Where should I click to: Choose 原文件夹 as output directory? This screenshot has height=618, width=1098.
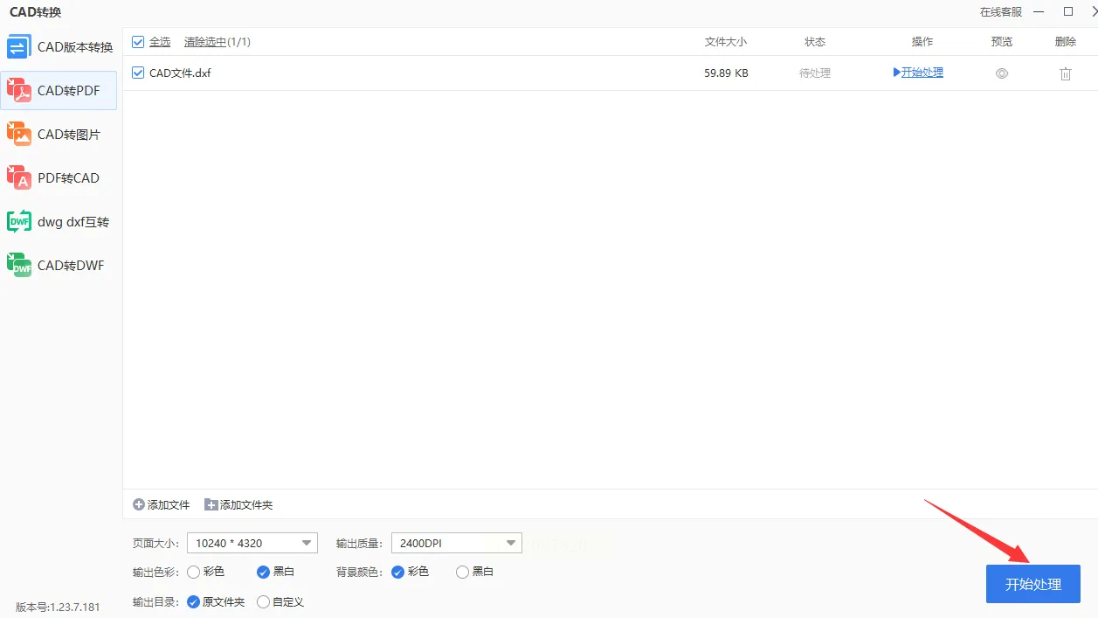point(194,602)
